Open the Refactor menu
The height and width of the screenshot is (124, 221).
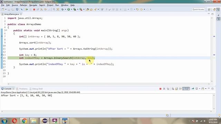[23, 5]
